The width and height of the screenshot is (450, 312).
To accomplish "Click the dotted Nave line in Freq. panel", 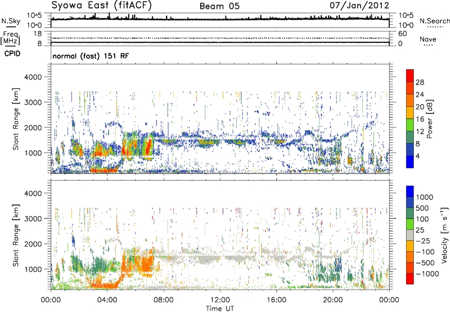I will pos(220,38).
